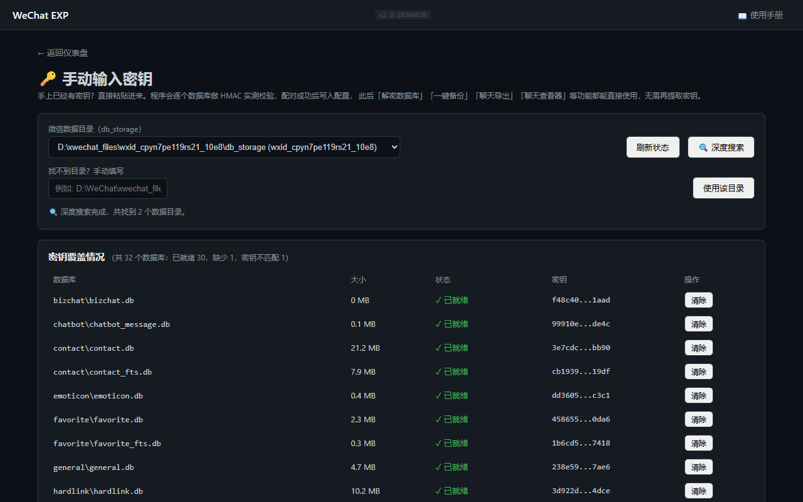
Task: Open the 微信数据目录 db_storage dropdown
Action: [x=224, y=147]
